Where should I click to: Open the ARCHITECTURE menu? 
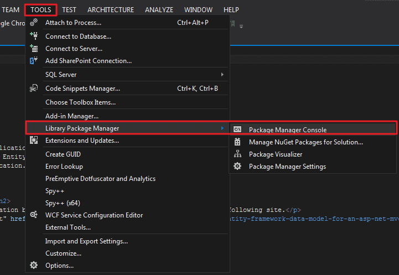click(x=110, y=9)
